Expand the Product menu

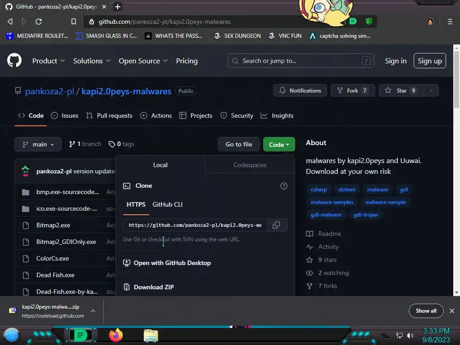click(x=49, y=61)
